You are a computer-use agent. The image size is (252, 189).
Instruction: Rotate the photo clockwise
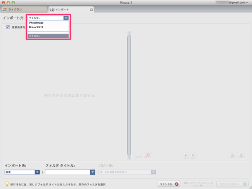(x=241, y=155)
